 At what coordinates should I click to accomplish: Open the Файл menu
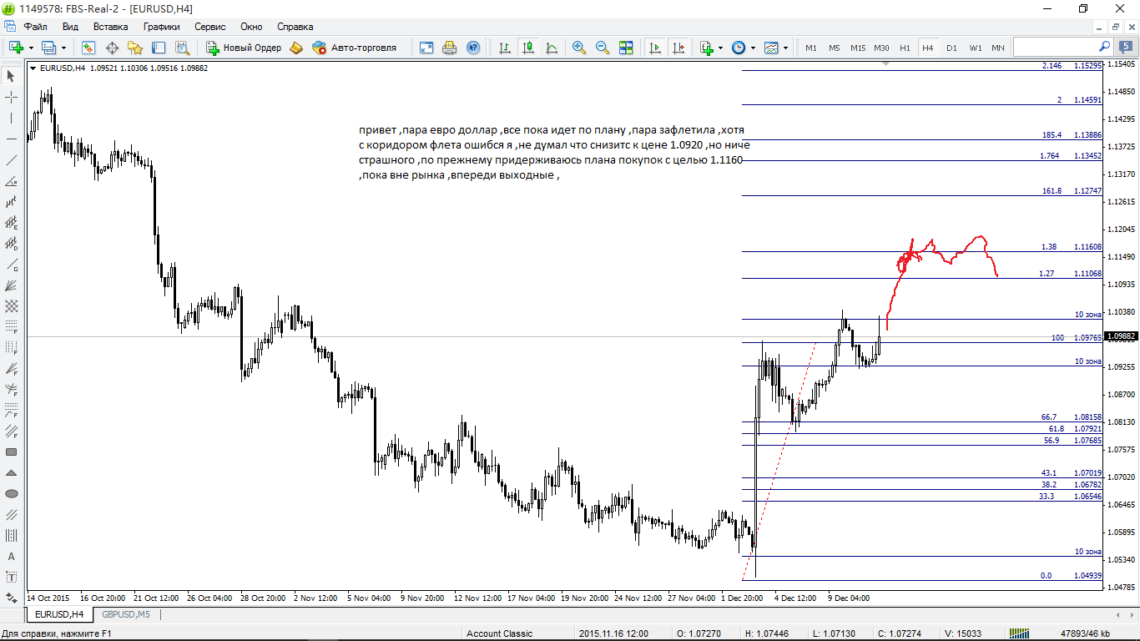pos(35,27)
